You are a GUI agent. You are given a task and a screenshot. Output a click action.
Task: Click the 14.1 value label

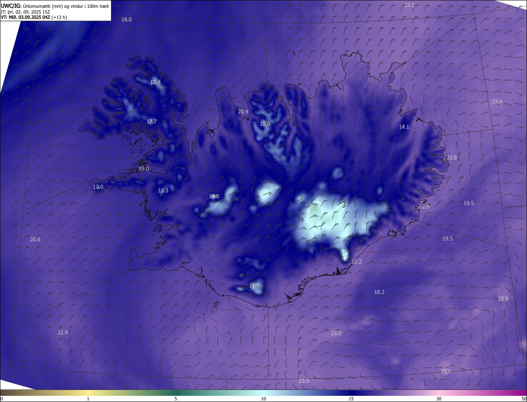404,127
